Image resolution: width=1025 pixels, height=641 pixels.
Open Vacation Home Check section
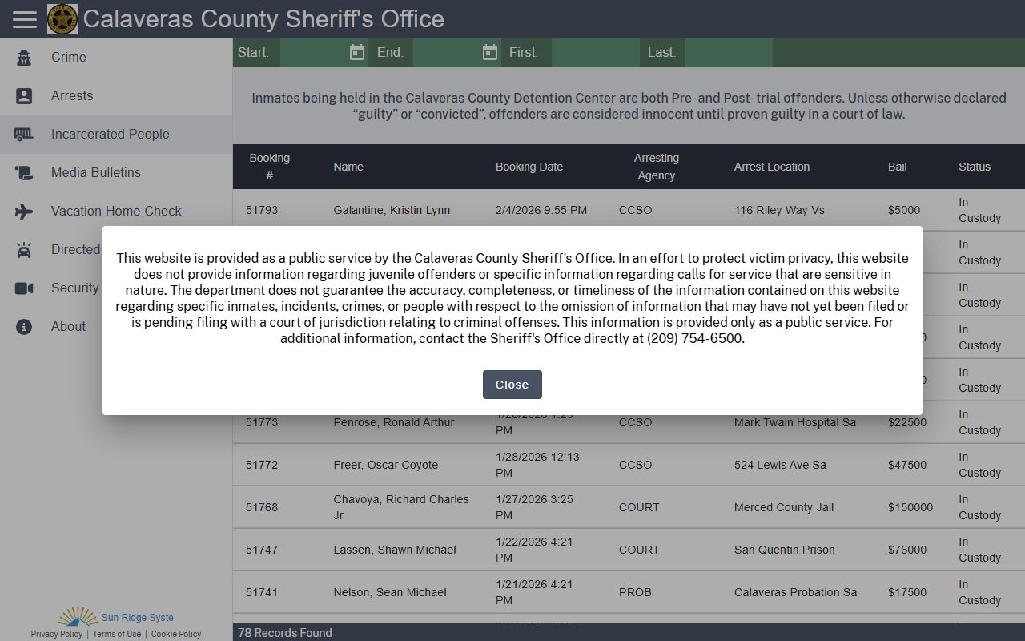[116, 212]
